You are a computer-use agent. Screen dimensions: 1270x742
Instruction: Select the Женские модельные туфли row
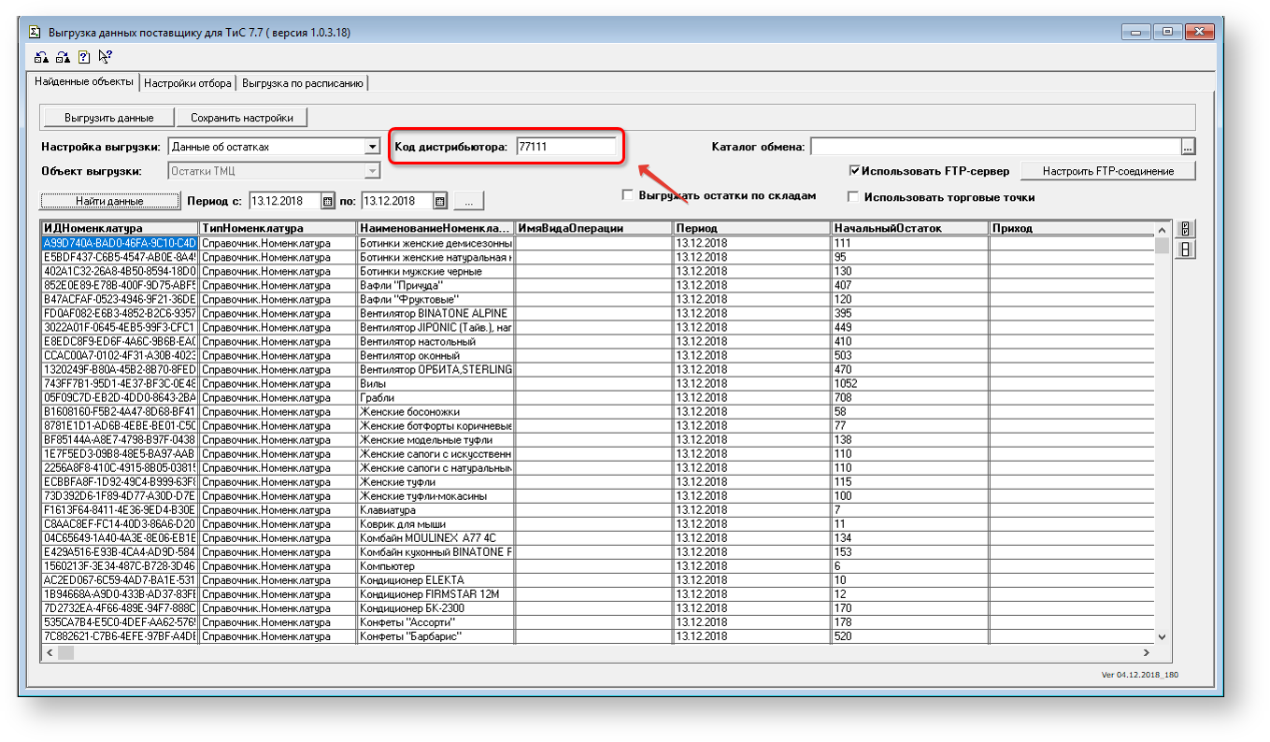click(x=598, y=439)
